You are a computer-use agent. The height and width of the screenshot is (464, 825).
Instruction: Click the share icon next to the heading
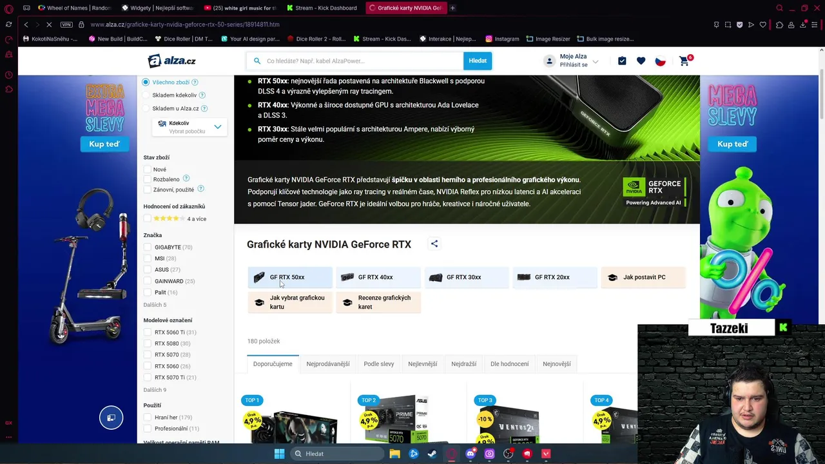point(434,244)
